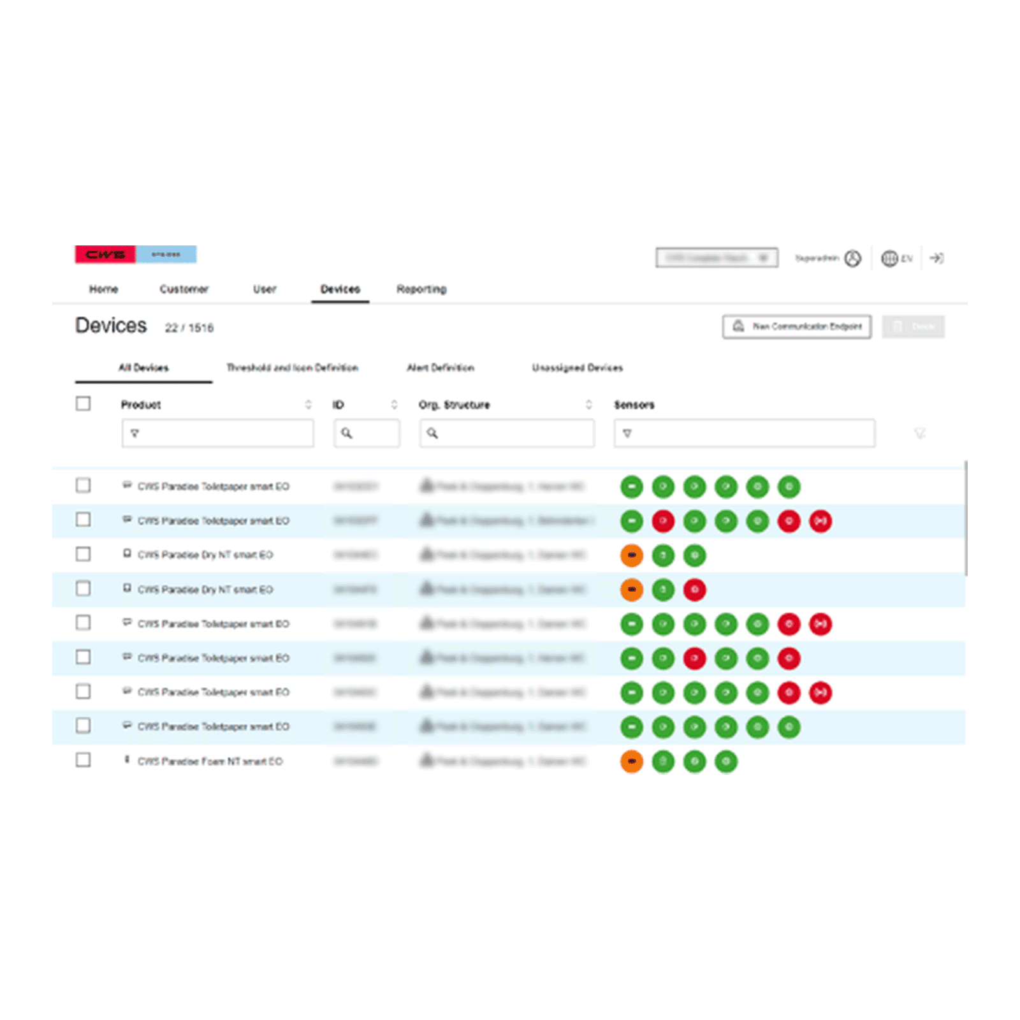Open the Product filter dropdown
This screenshot has width=1020, height=1020.
pyautogui.click(x=217, y=433)
